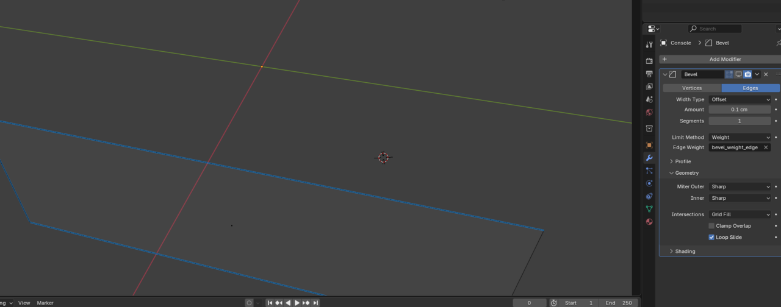The image size is (781, 307).
Task: Play the animation forward
Action: [x=297, y=303]
